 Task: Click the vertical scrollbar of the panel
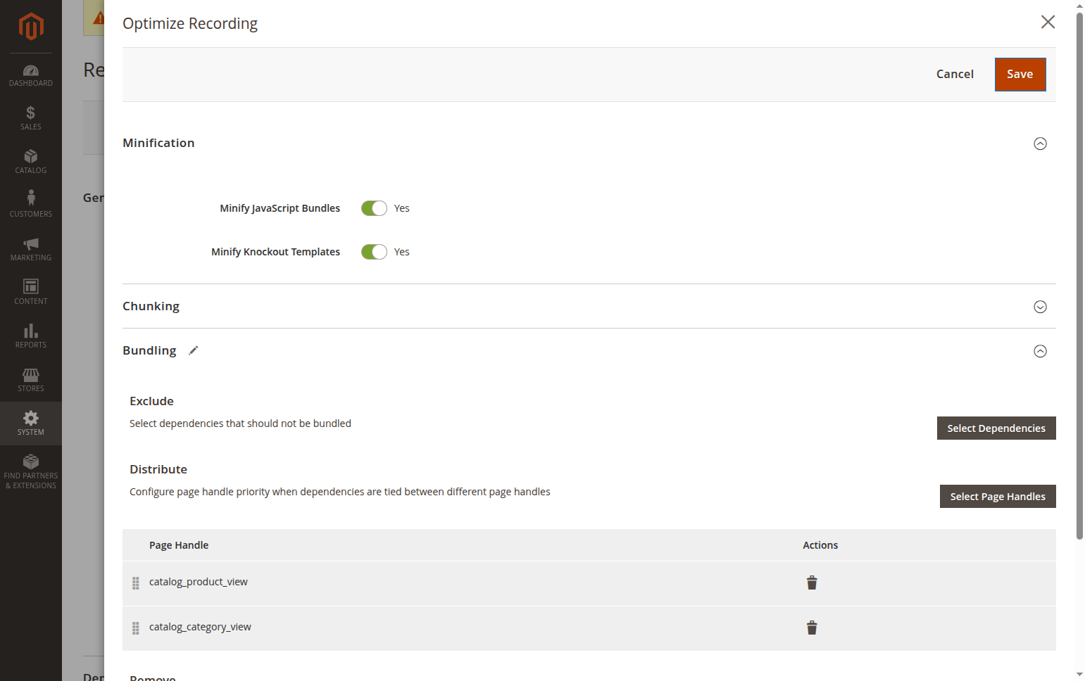click(1079, 276)
